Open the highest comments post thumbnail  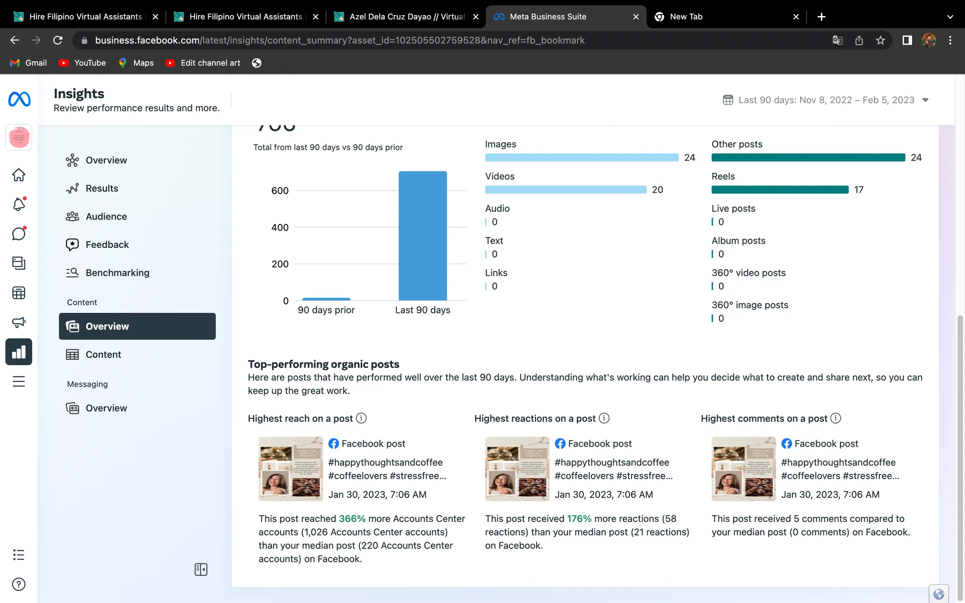pyautogui.click(x=744, y=469)
